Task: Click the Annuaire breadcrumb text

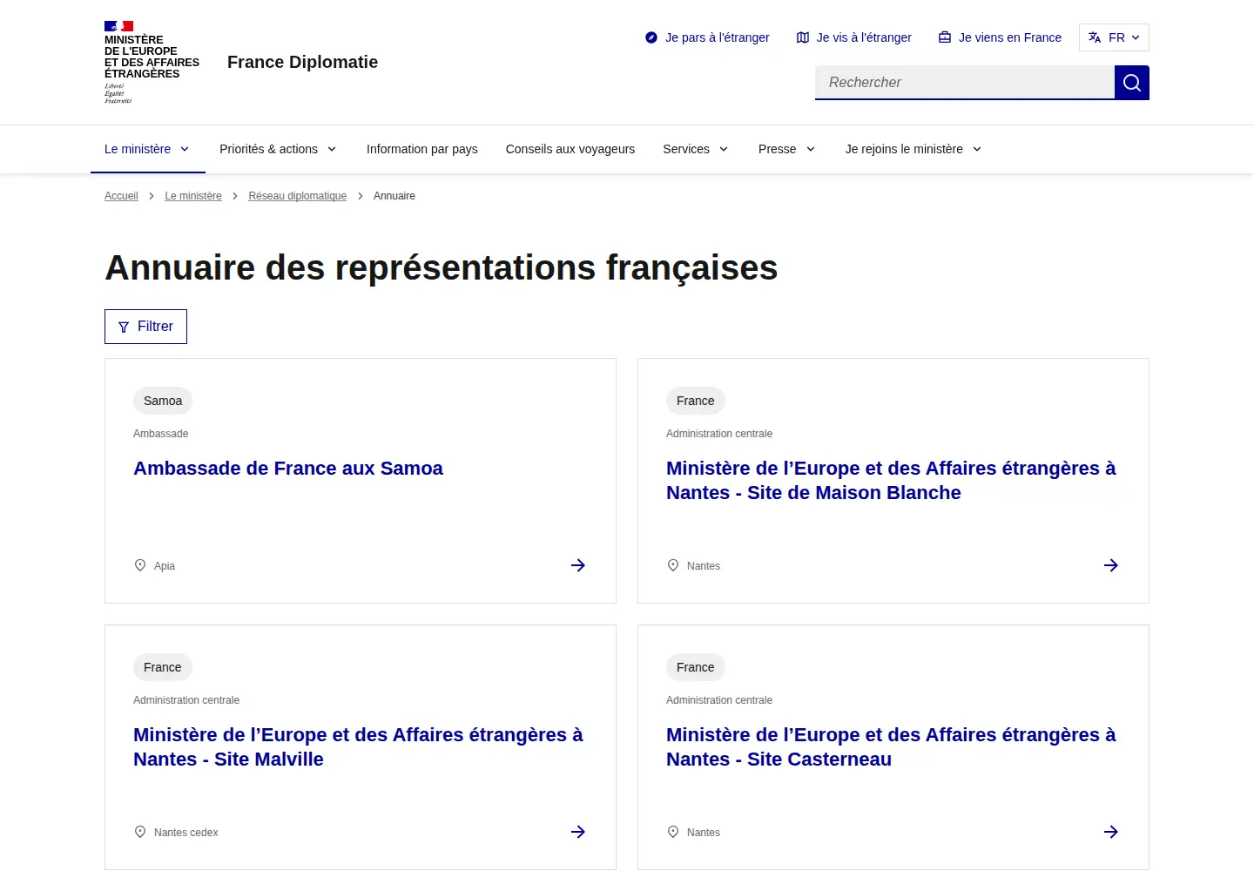Action: [x=394, y=196]
